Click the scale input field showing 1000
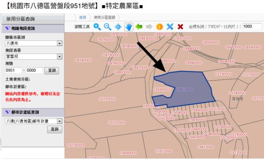Image resolution: width=264 pixels, height=160 pixels. pos(252,26)
